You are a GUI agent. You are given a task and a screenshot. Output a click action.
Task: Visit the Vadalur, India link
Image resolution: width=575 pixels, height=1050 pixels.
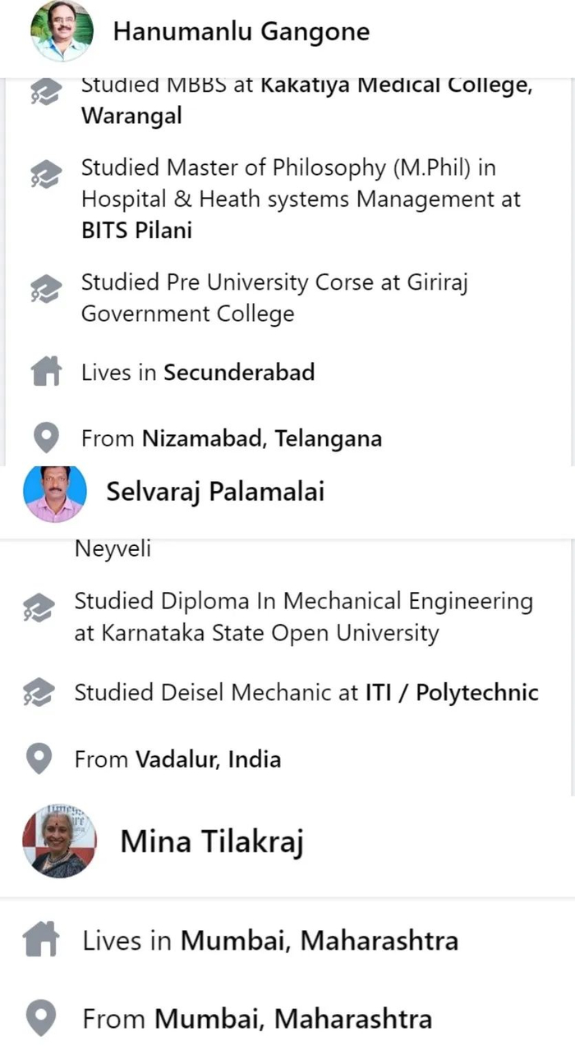click(x=208, y=759)
